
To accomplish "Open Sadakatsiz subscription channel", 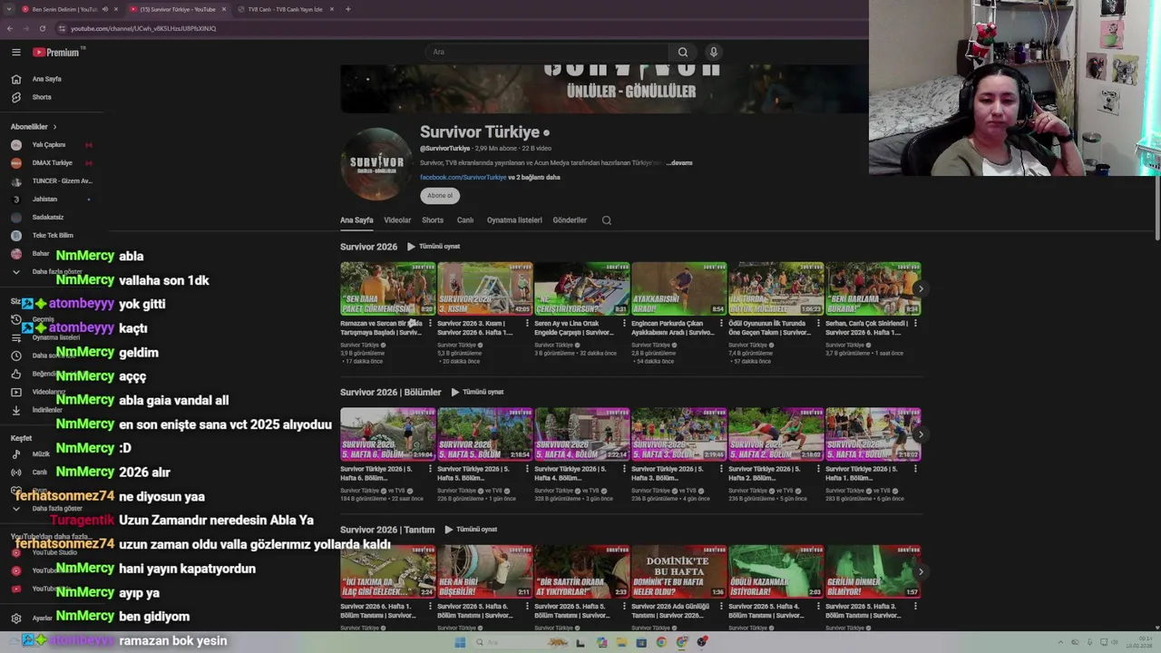I will (x=47, y=217).
